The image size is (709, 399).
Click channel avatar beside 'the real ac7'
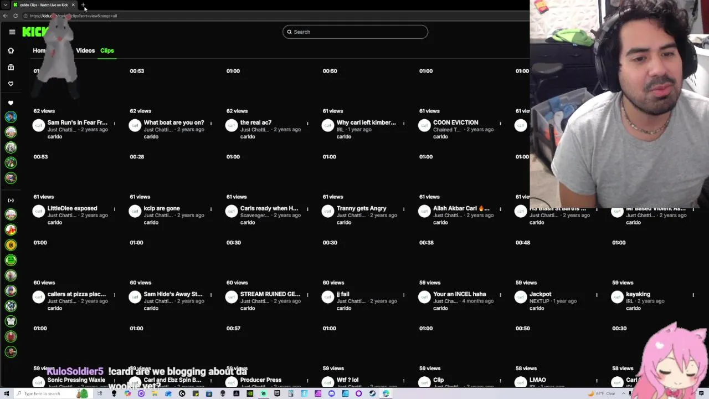[x=231, y=125]
